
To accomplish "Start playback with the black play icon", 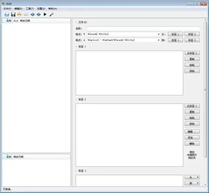I will 45,14.
